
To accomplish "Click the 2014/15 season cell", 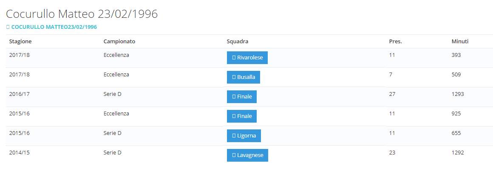I will tap(19, 153).
